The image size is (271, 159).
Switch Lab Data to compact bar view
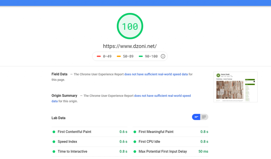click(196, 117)
